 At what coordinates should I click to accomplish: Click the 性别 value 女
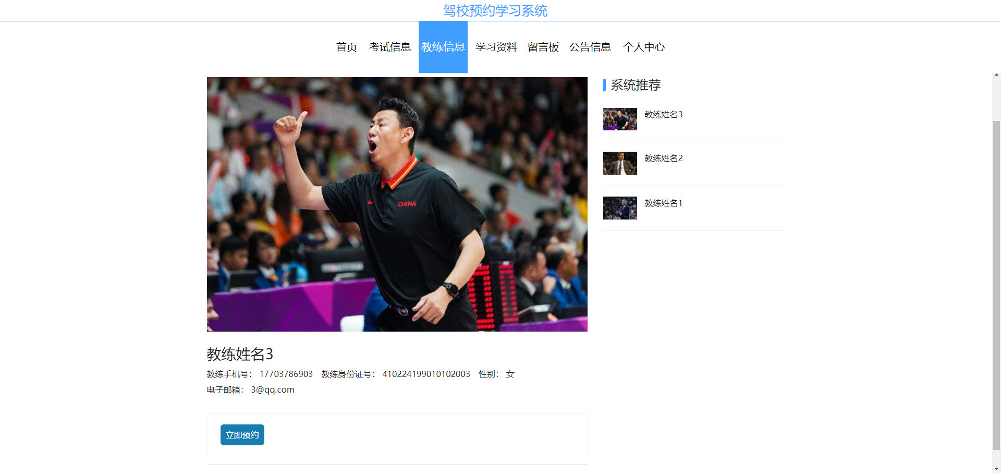point(510,374)
